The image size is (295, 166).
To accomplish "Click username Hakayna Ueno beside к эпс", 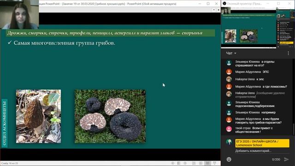I will 245,79.
